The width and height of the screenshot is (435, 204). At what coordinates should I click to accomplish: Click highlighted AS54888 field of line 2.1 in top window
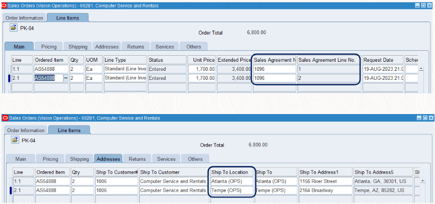click(49, 78)
